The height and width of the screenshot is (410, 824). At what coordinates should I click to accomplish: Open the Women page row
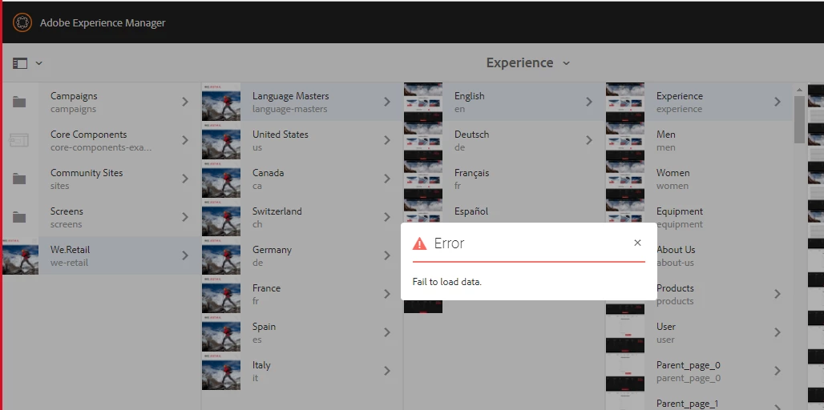[x=699, y=179]
